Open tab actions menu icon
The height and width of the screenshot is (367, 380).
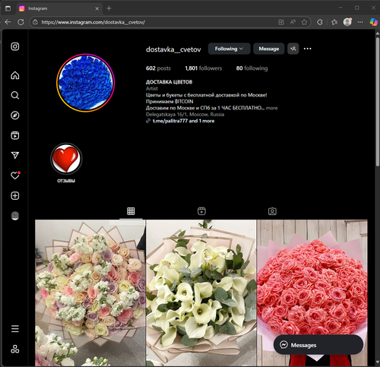point(8,8)
